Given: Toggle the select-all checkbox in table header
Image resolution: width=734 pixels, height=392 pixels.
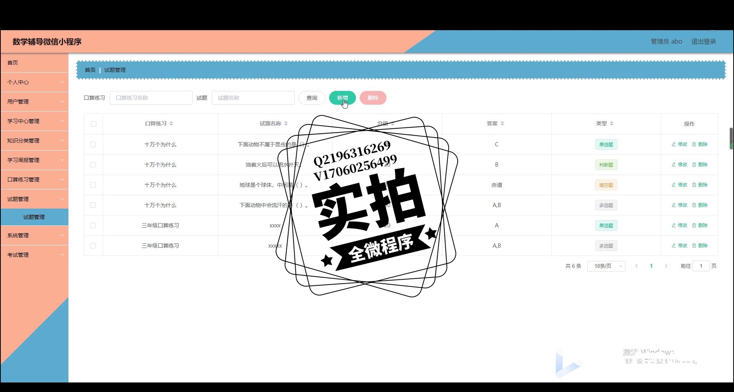Looking at the screenshot, I should [94, 124].
